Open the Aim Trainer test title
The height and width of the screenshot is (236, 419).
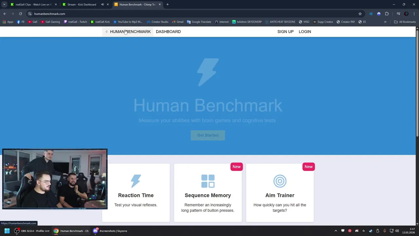click(x=280, y=195)
